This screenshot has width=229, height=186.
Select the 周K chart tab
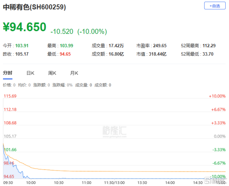pyautogui.click(x=52, y=73)
